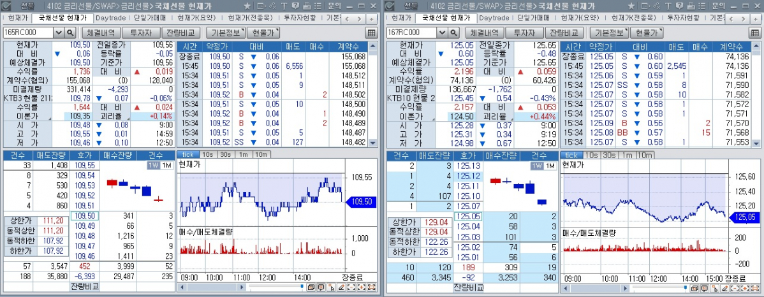Click zoom-in chart icon in right window

click(745, 288)
